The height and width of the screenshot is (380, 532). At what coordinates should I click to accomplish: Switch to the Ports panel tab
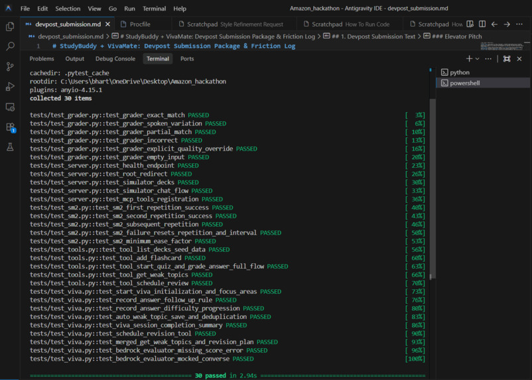(187, 59)
